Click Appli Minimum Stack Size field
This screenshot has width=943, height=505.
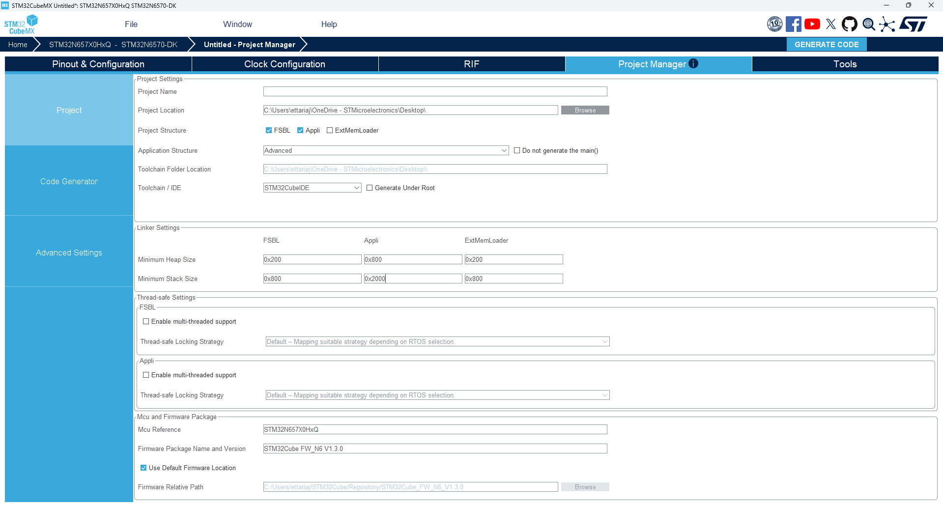(x=413, y=279)
